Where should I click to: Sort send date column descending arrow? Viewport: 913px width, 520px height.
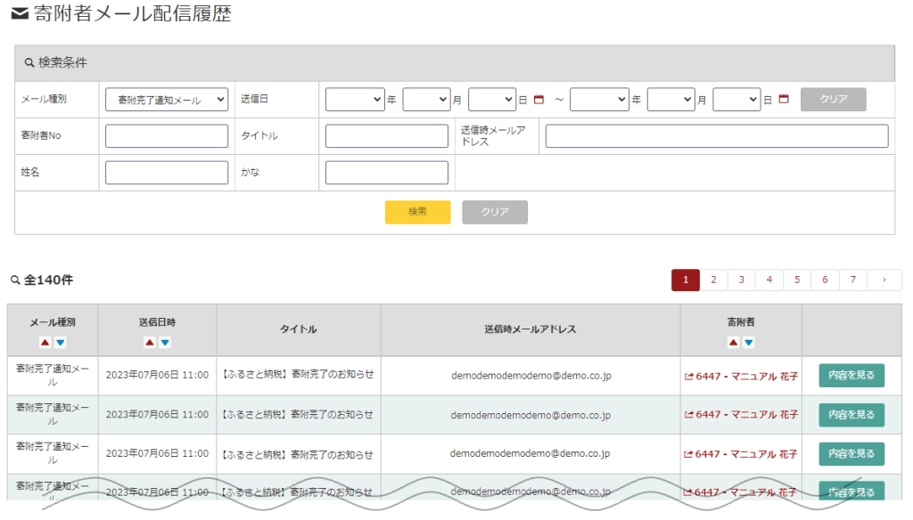(166, 343)
